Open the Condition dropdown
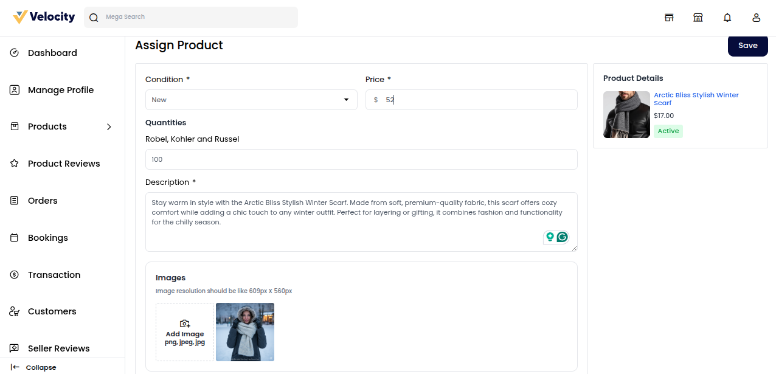 pyautogui.click(x=251, y=100)
